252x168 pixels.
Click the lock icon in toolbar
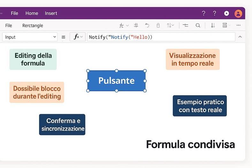pos(158,25)
